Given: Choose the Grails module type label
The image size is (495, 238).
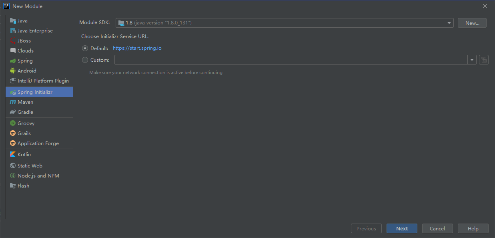Looking at the screenshot, I should tap(24, 133).
